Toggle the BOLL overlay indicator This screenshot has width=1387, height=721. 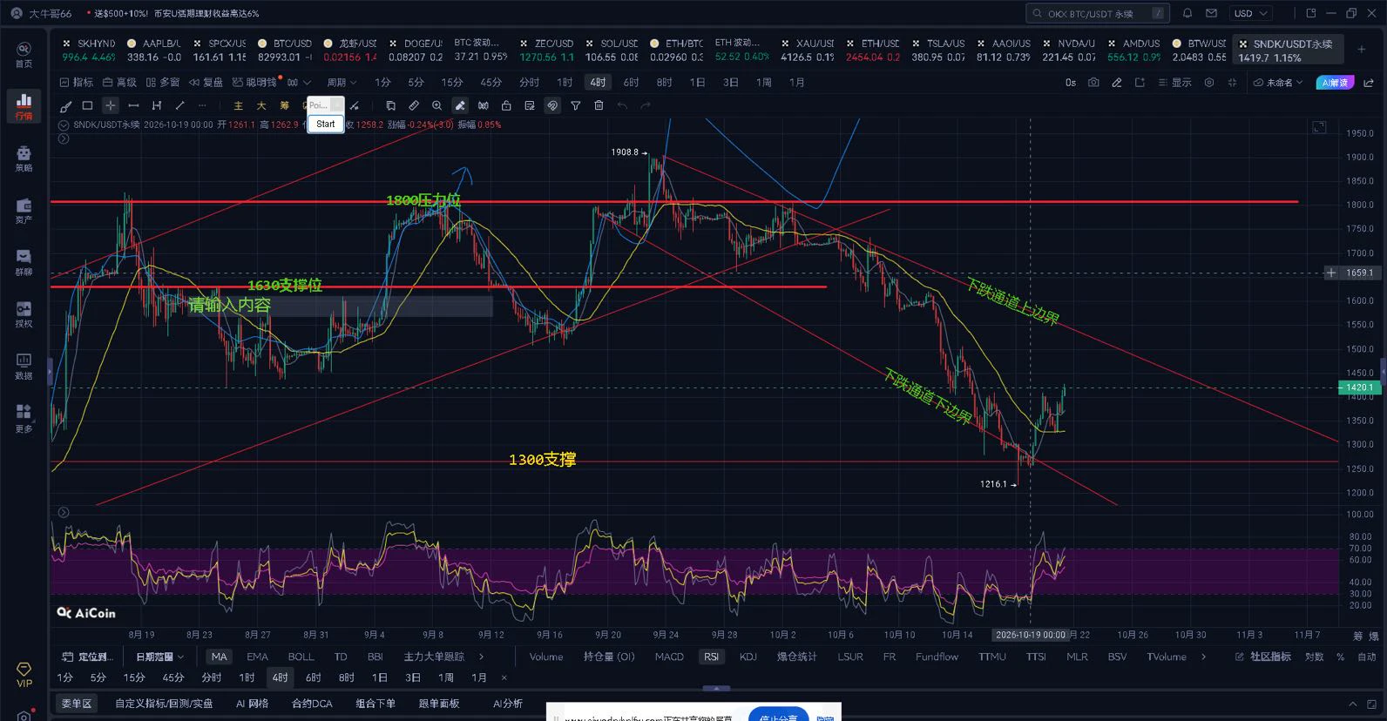tap(301, 657)
